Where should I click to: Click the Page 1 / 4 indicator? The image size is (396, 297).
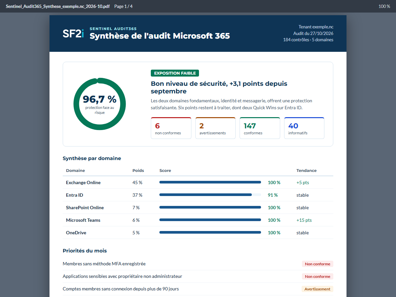[123, 6]
